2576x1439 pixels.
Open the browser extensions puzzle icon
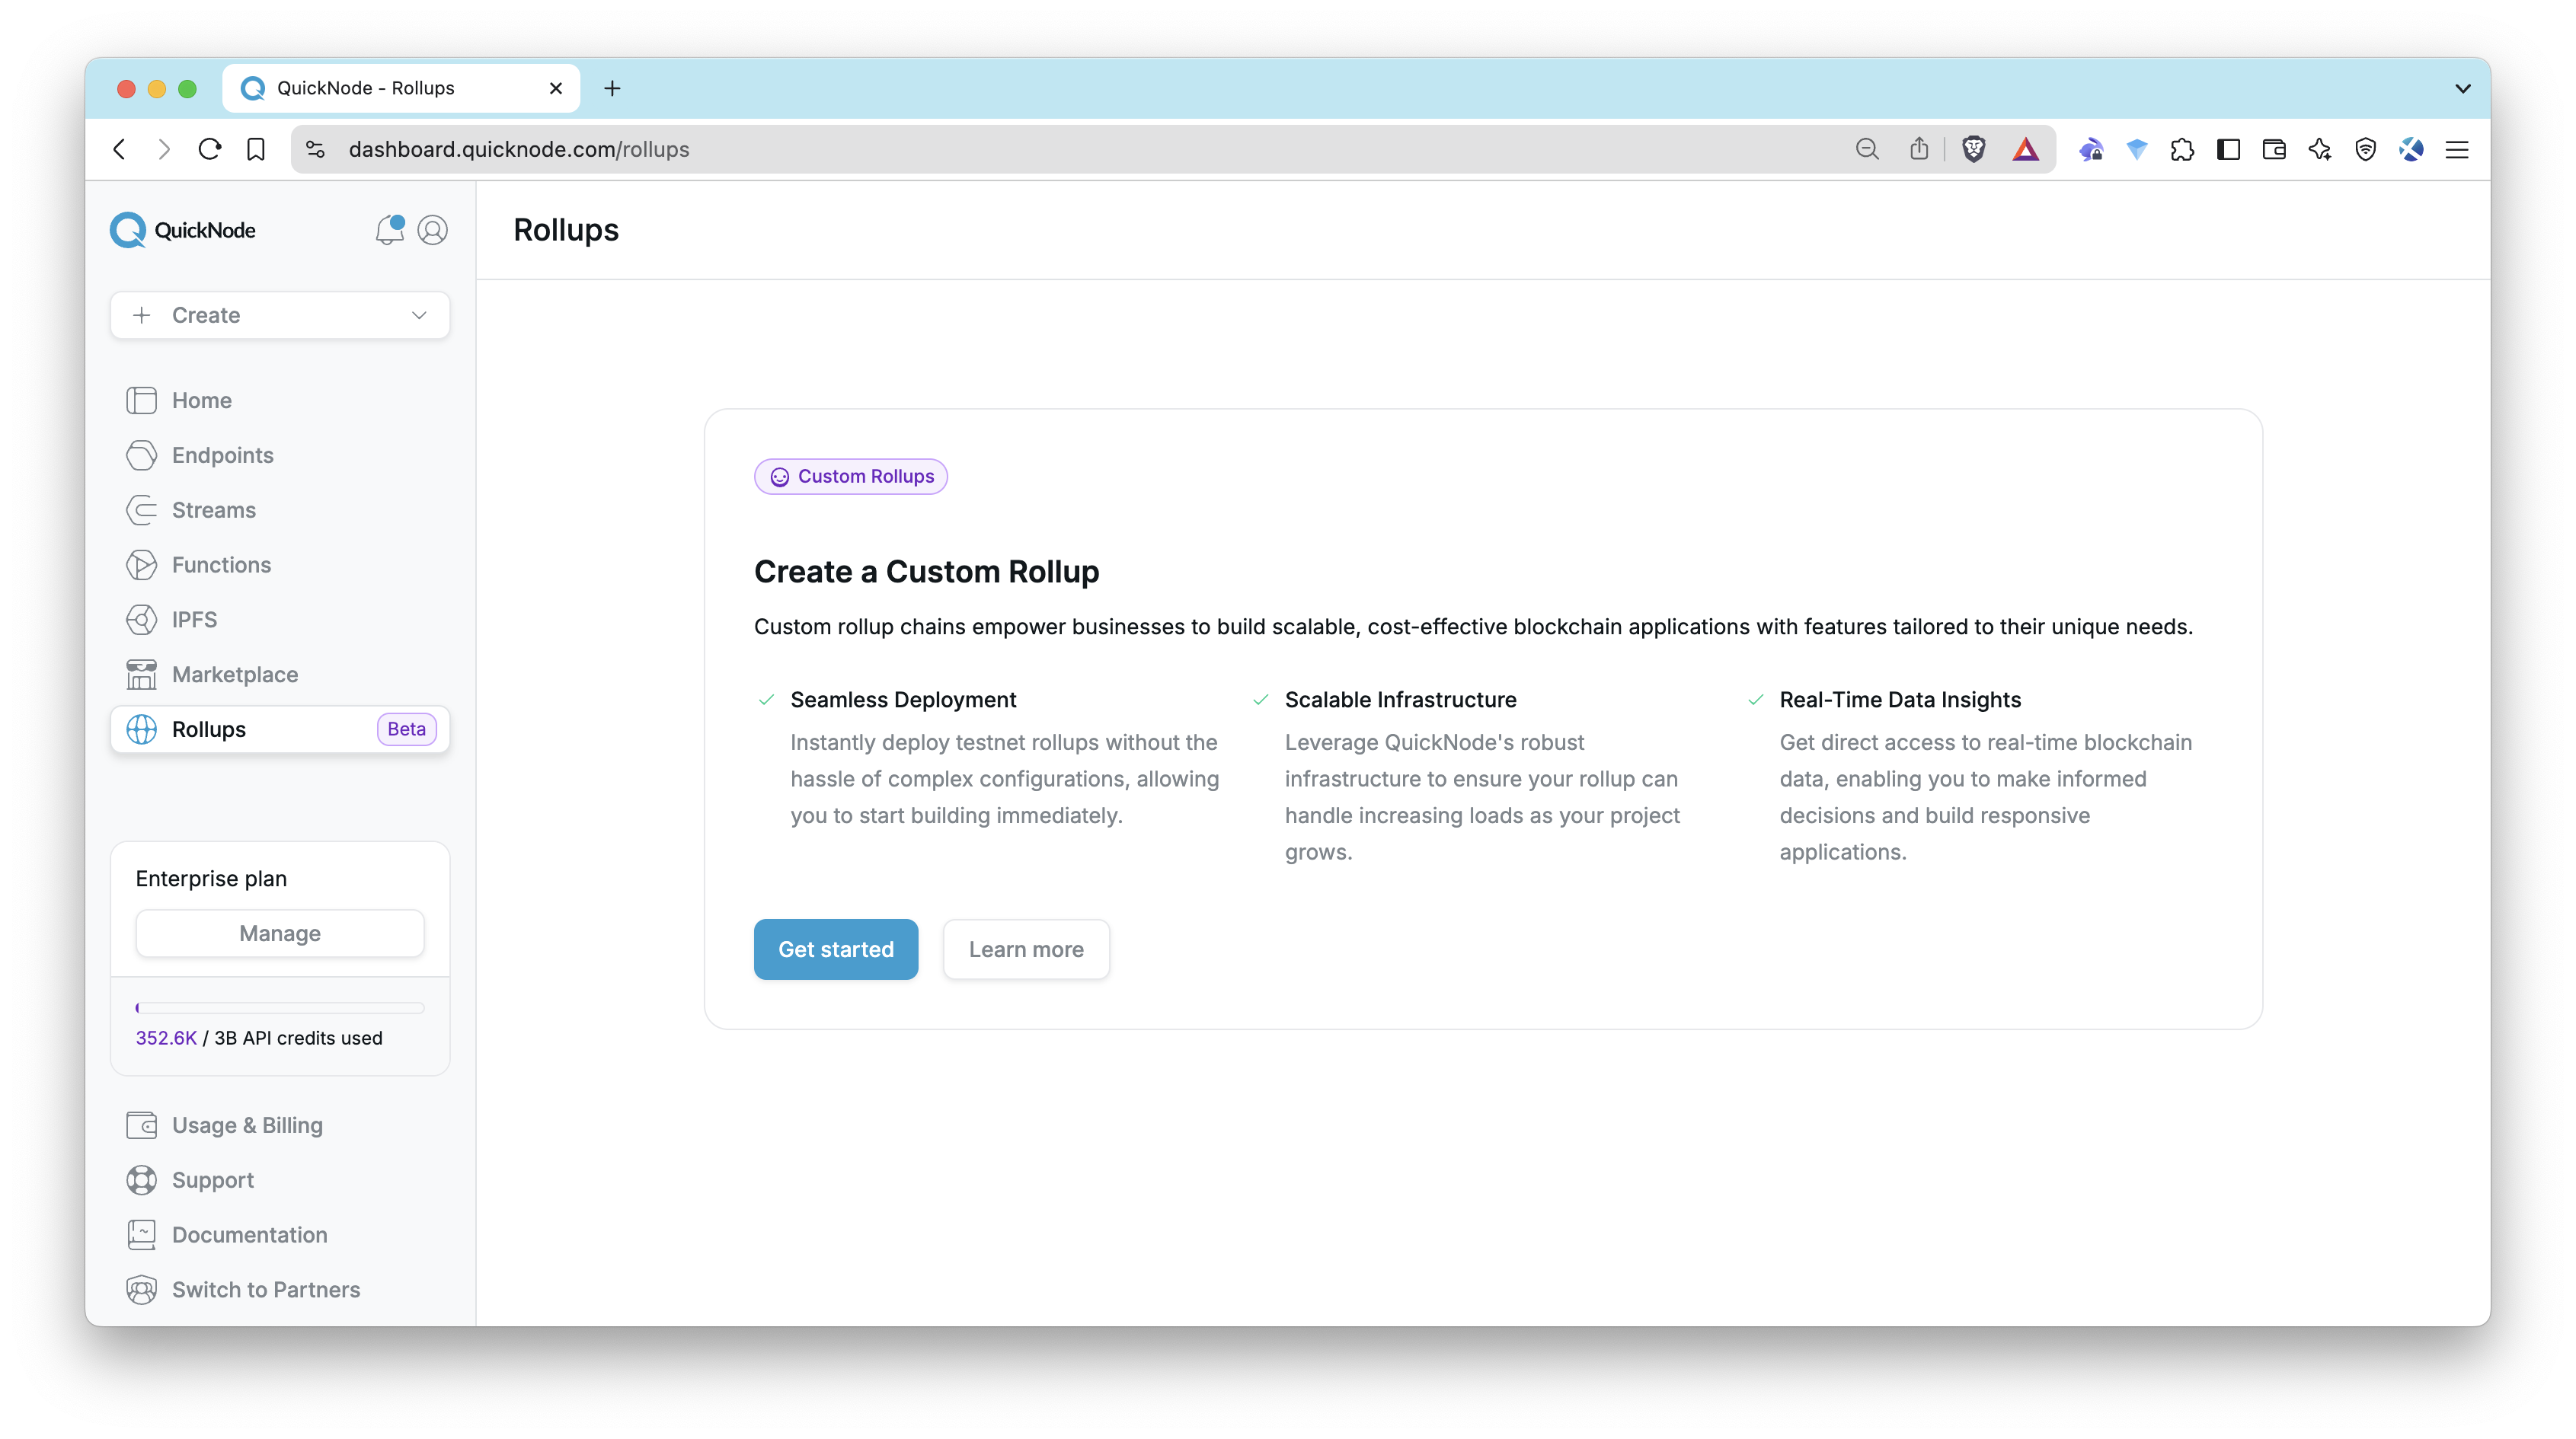tap(2182, 149)
